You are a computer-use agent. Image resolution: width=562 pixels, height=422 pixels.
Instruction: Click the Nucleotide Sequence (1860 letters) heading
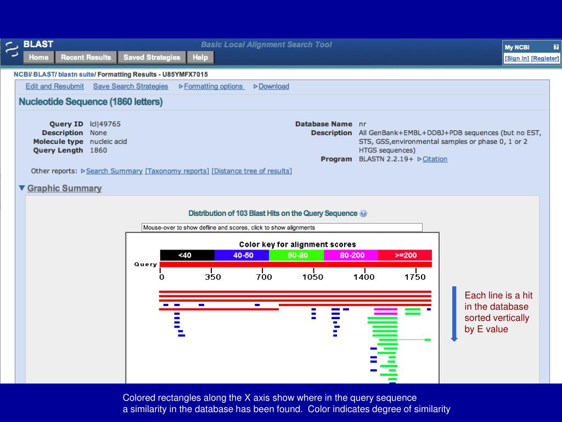(91, 102)
